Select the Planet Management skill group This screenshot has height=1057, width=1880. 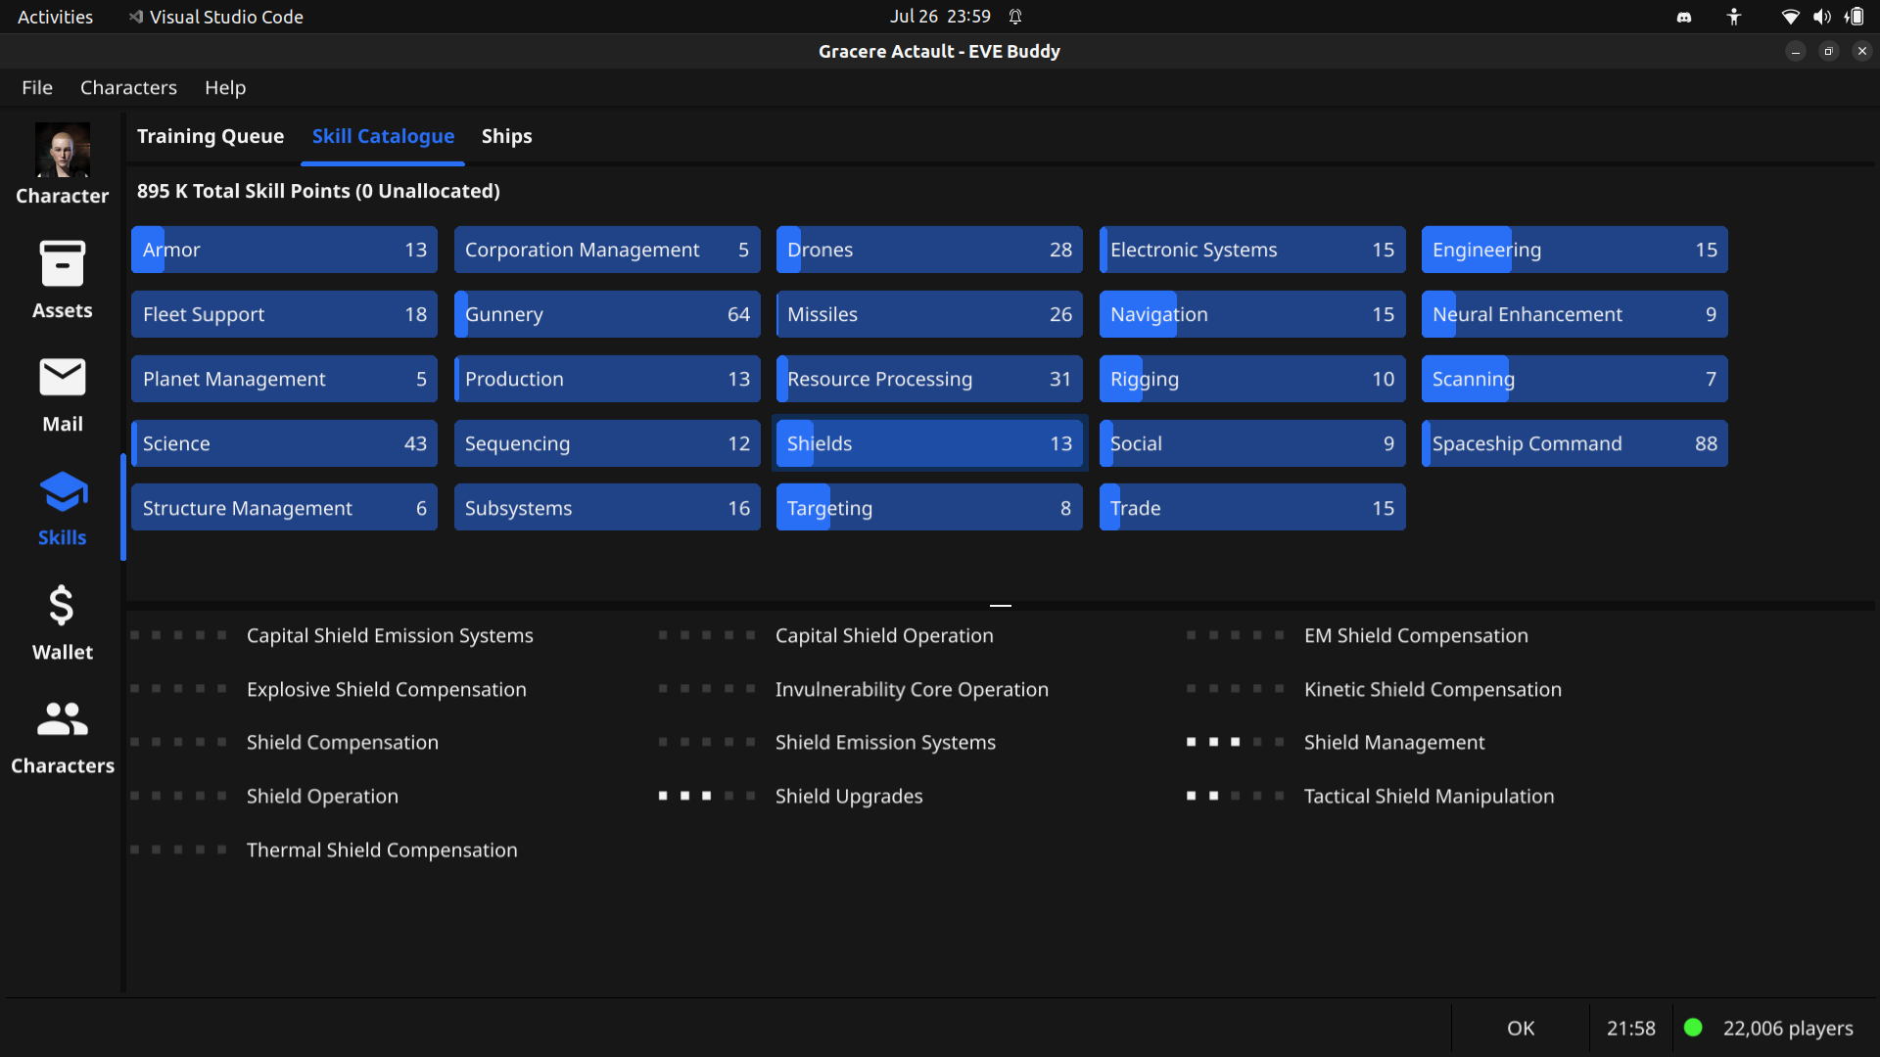click(x=284, y=379)
